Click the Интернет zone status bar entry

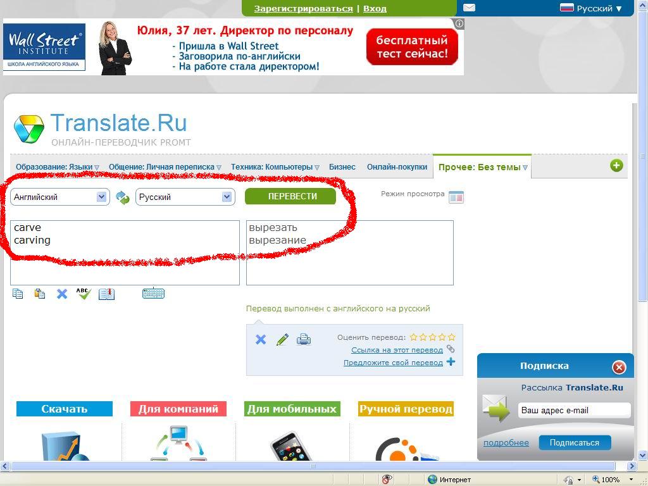click(x=450, y=480)
